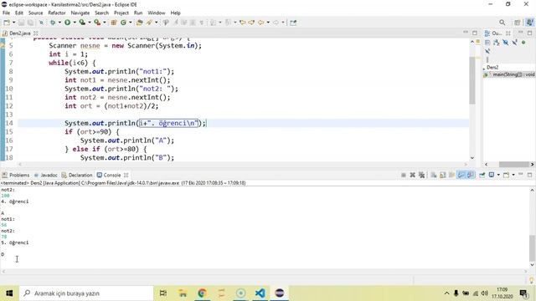
Task: Click Terminate square in Console toolbar
Action: click(x=404, y=175)
